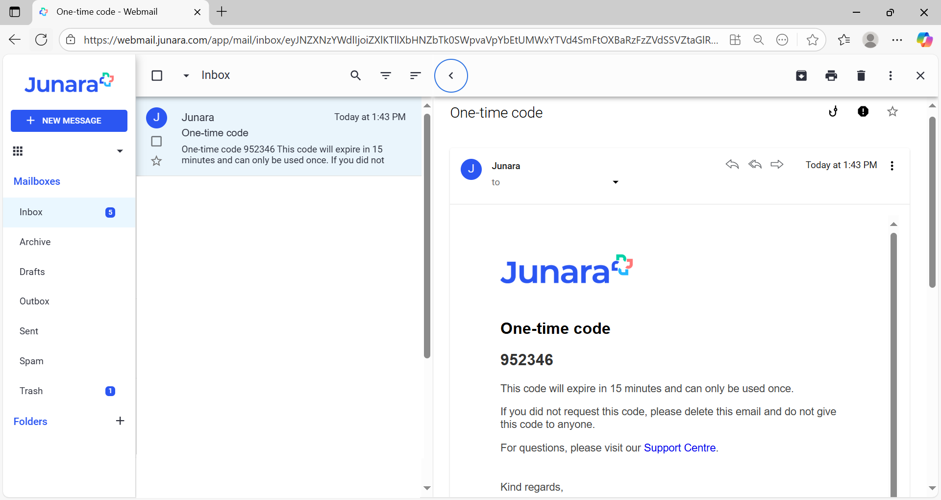Open the browser Copilot icon
This screenshot has height=500, width=941.
(924, 40)
